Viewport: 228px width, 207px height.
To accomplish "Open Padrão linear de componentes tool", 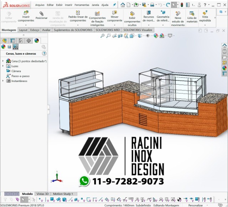I will [x=78, y=16].
